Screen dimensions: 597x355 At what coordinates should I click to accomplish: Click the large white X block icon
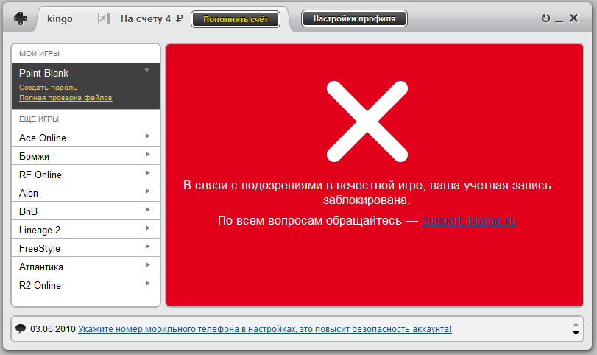point(367,121)
